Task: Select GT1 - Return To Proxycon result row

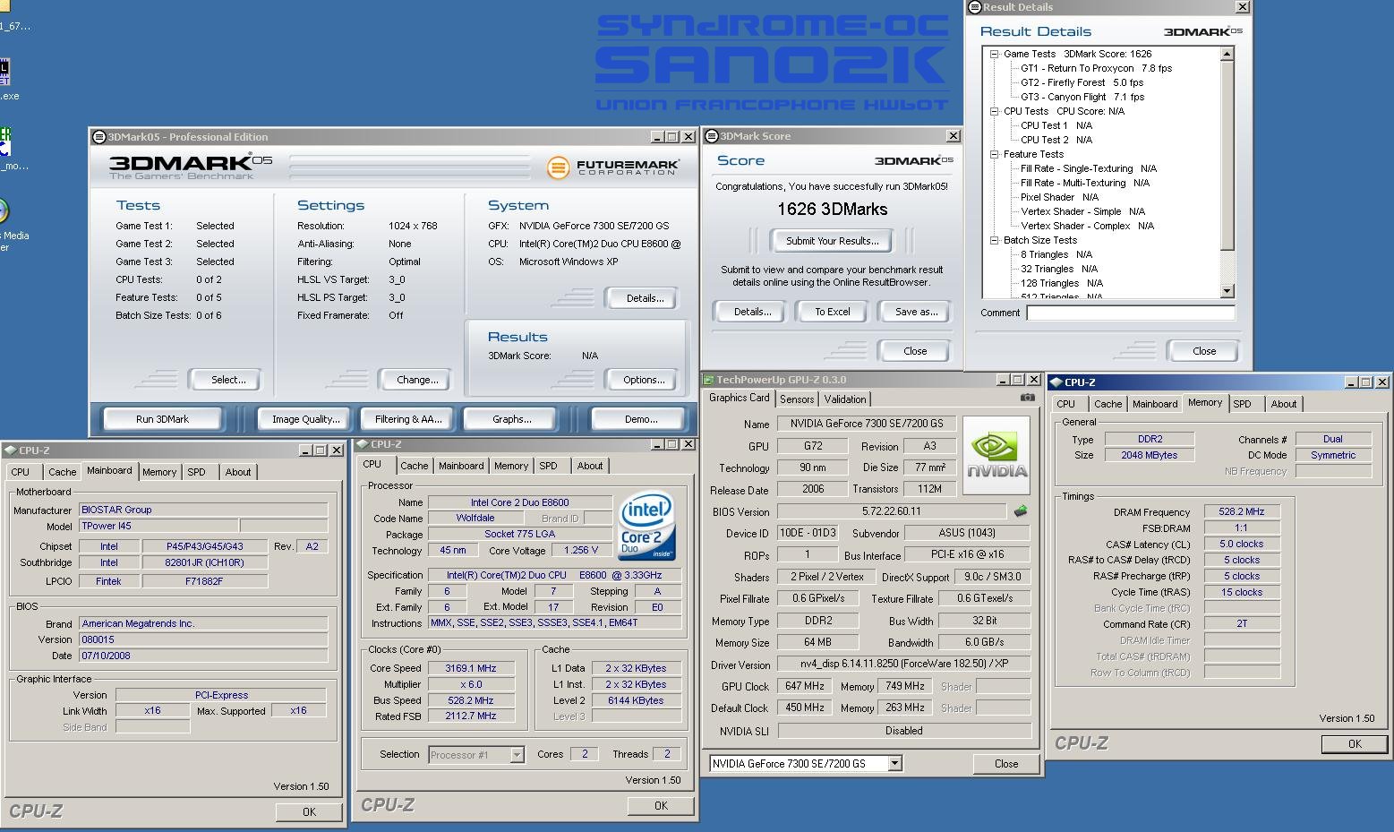Action: (1096, 68)
